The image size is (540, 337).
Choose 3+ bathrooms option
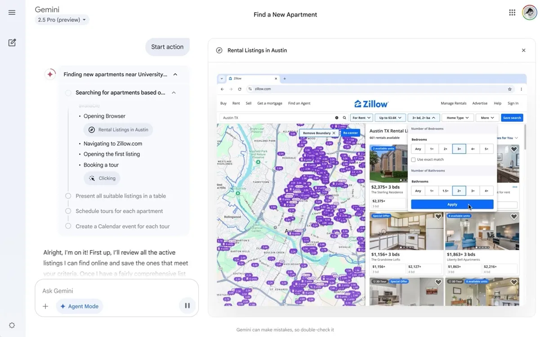click(x=473, y=191)
